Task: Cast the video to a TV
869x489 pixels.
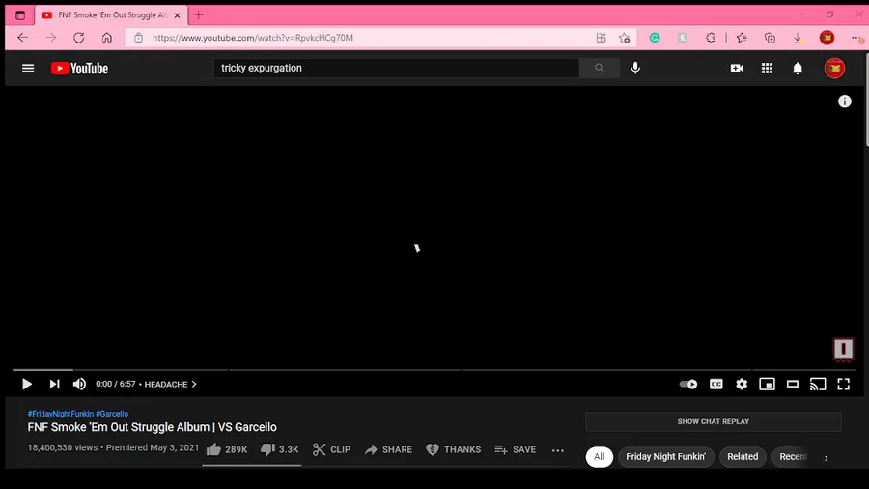Action: (818, 384)
